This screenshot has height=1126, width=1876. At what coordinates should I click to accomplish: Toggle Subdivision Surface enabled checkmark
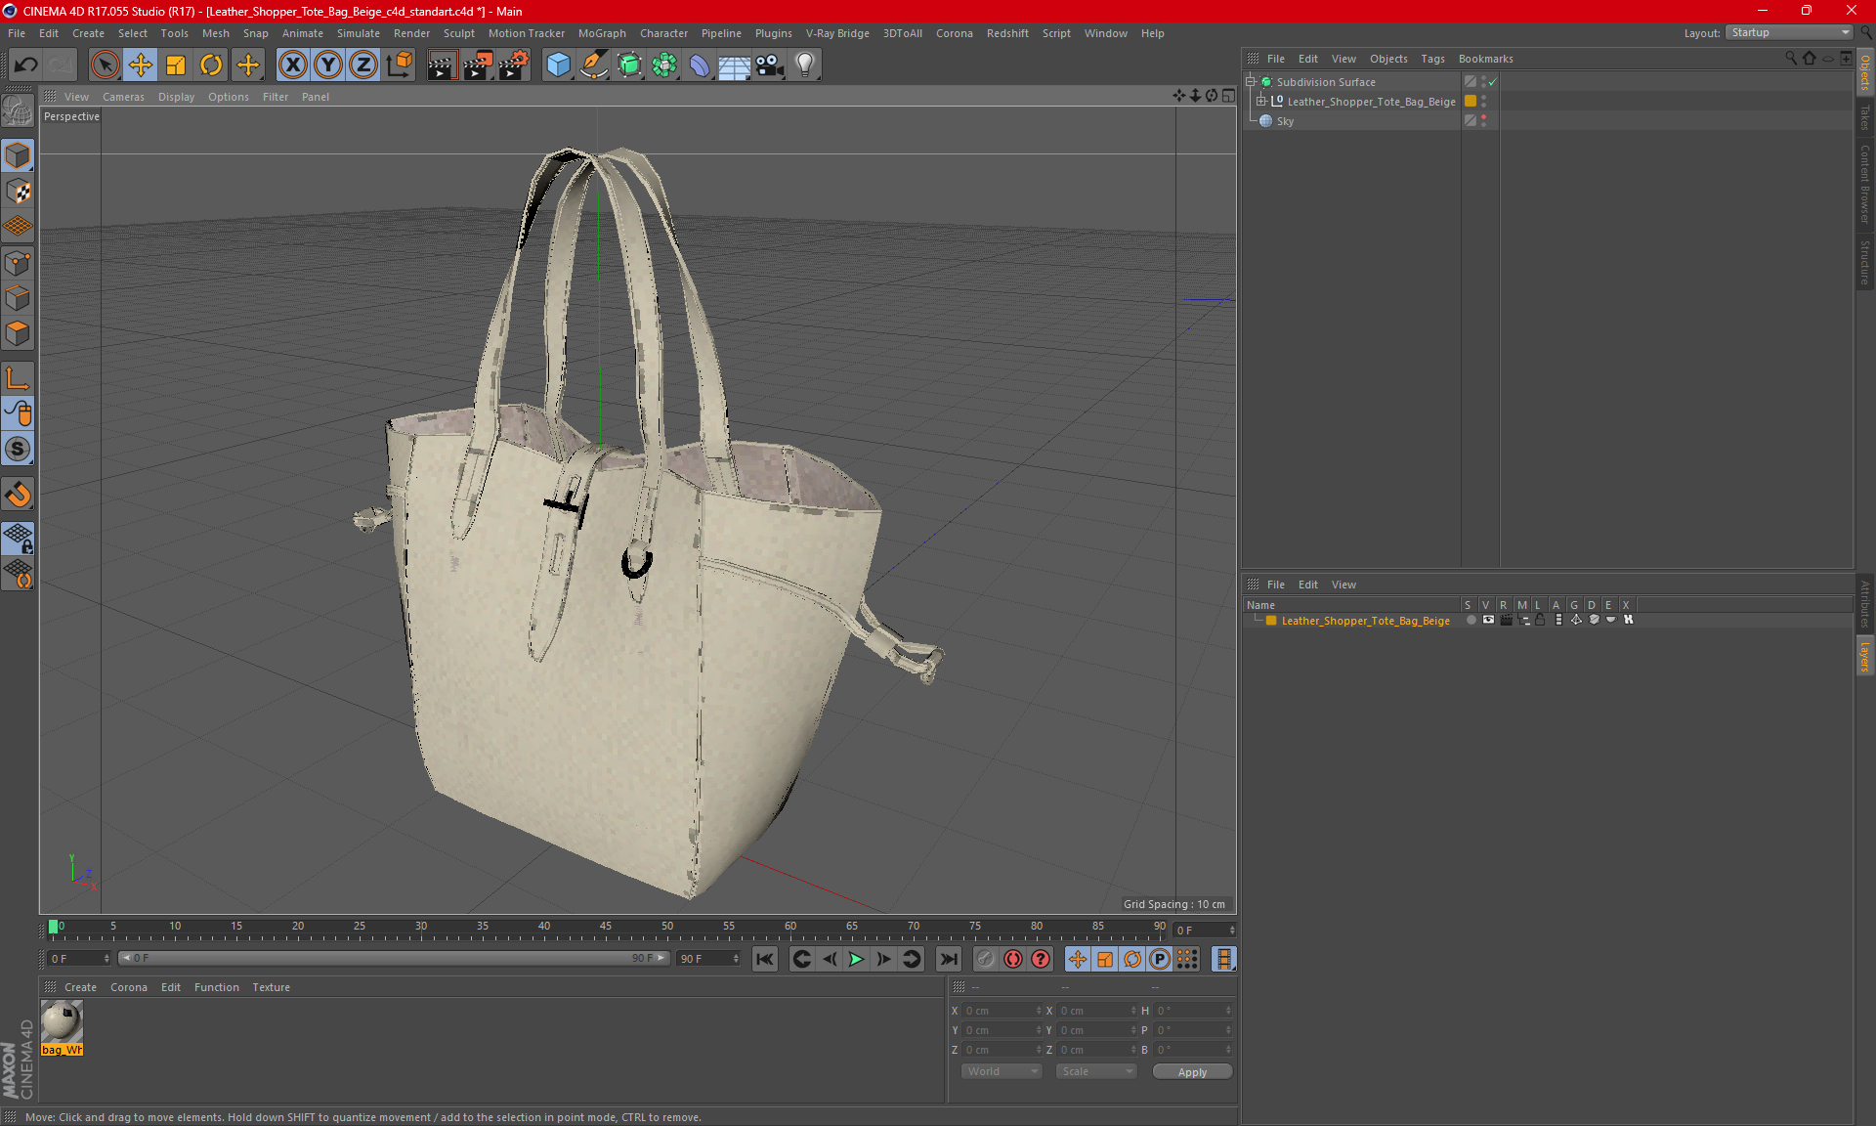[1492, 82]
